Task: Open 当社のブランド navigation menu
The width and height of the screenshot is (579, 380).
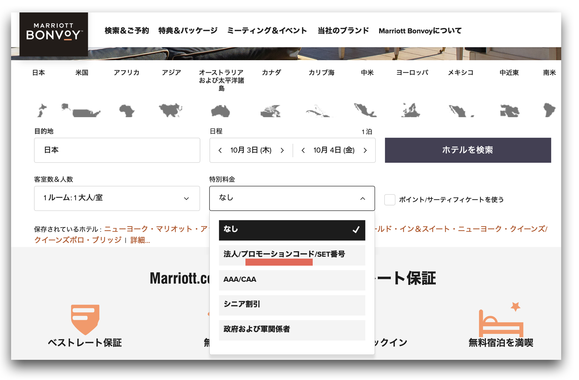Action: coord(343,31)
